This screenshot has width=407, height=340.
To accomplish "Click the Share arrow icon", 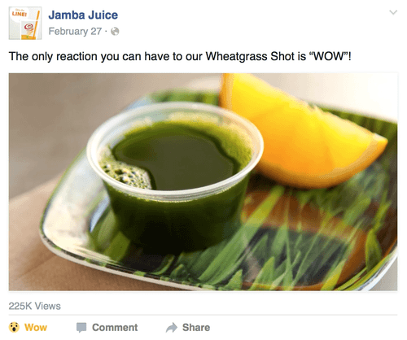I will point(172,328).
